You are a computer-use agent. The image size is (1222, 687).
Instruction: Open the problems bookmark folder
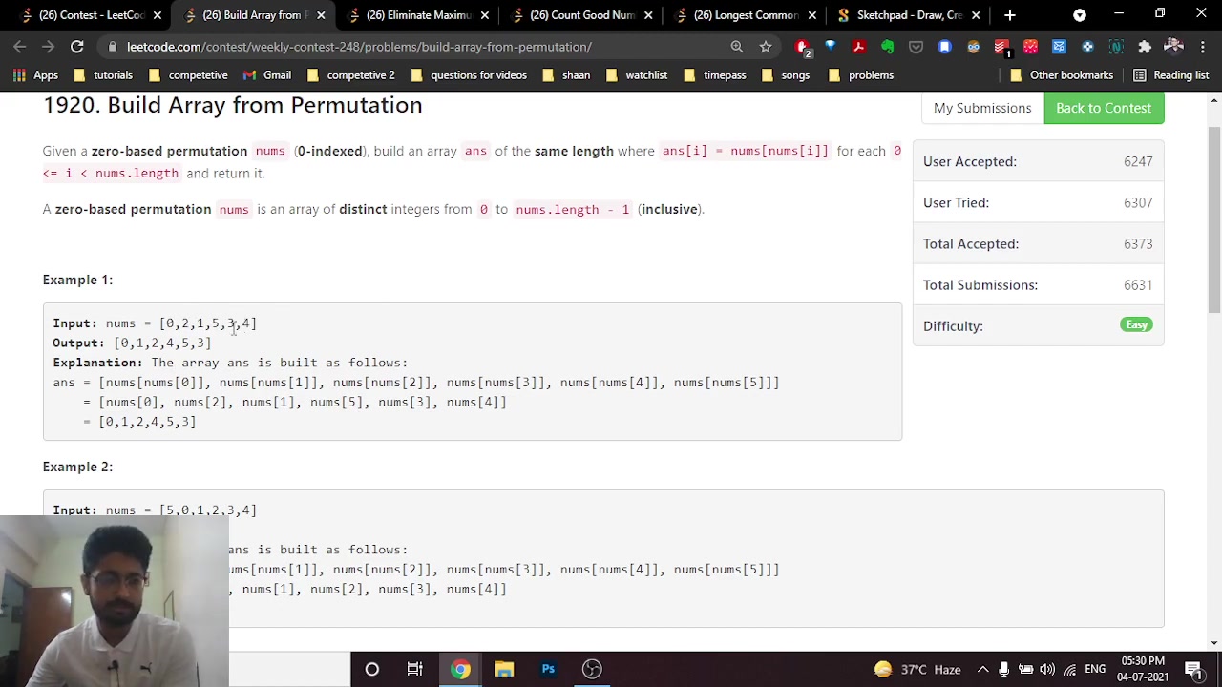click(860, 74)
